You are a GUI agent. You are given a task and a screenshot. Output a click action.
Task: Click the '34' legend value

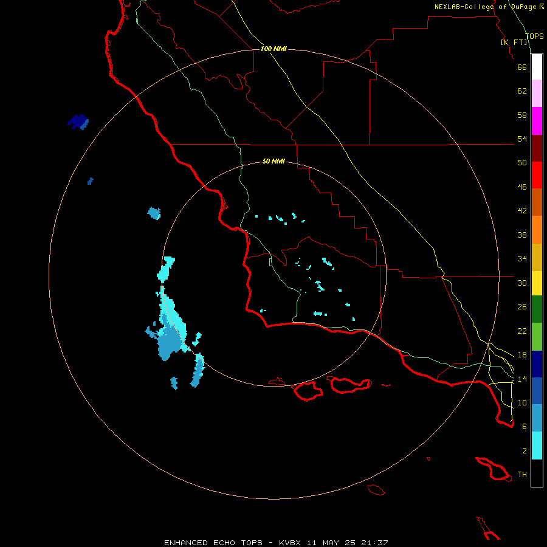point(522,259)
